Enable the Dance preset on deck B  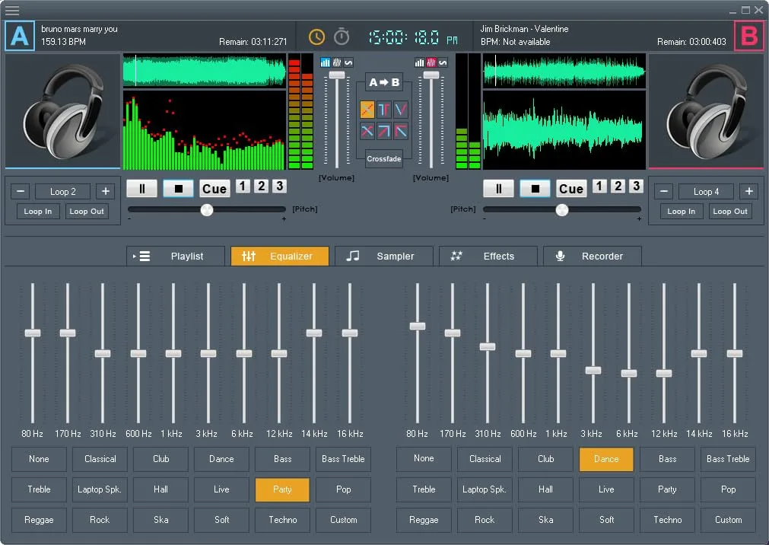pyautogui.click(x=606, y=459)
